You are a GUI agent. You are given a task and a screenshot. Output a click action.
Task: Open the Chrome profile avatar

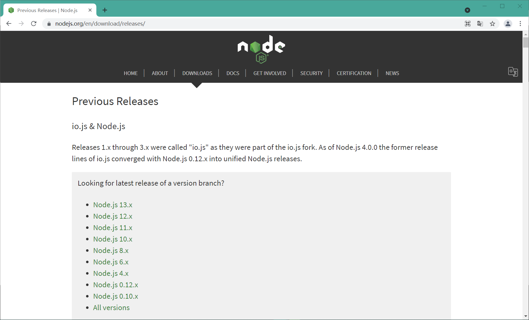click(x=508, y=24)
